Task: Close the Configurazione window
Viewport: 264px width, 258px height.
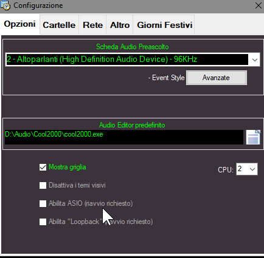Action: [x=259, y=5]
